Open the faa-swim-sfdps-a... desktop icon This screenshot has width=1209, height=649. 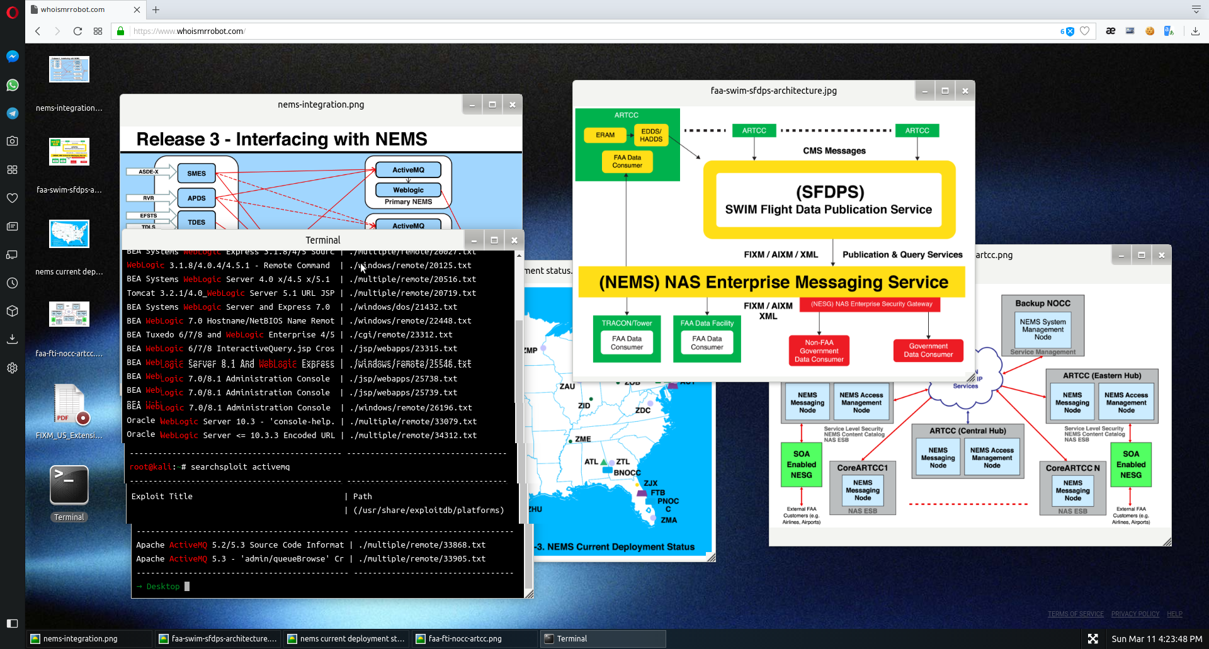click(69, 152)
